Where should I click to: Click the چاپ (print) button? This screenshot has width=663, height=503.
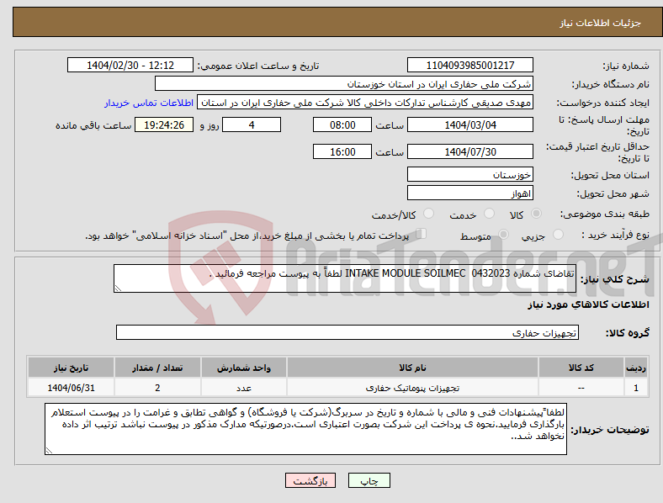(369, 480)
